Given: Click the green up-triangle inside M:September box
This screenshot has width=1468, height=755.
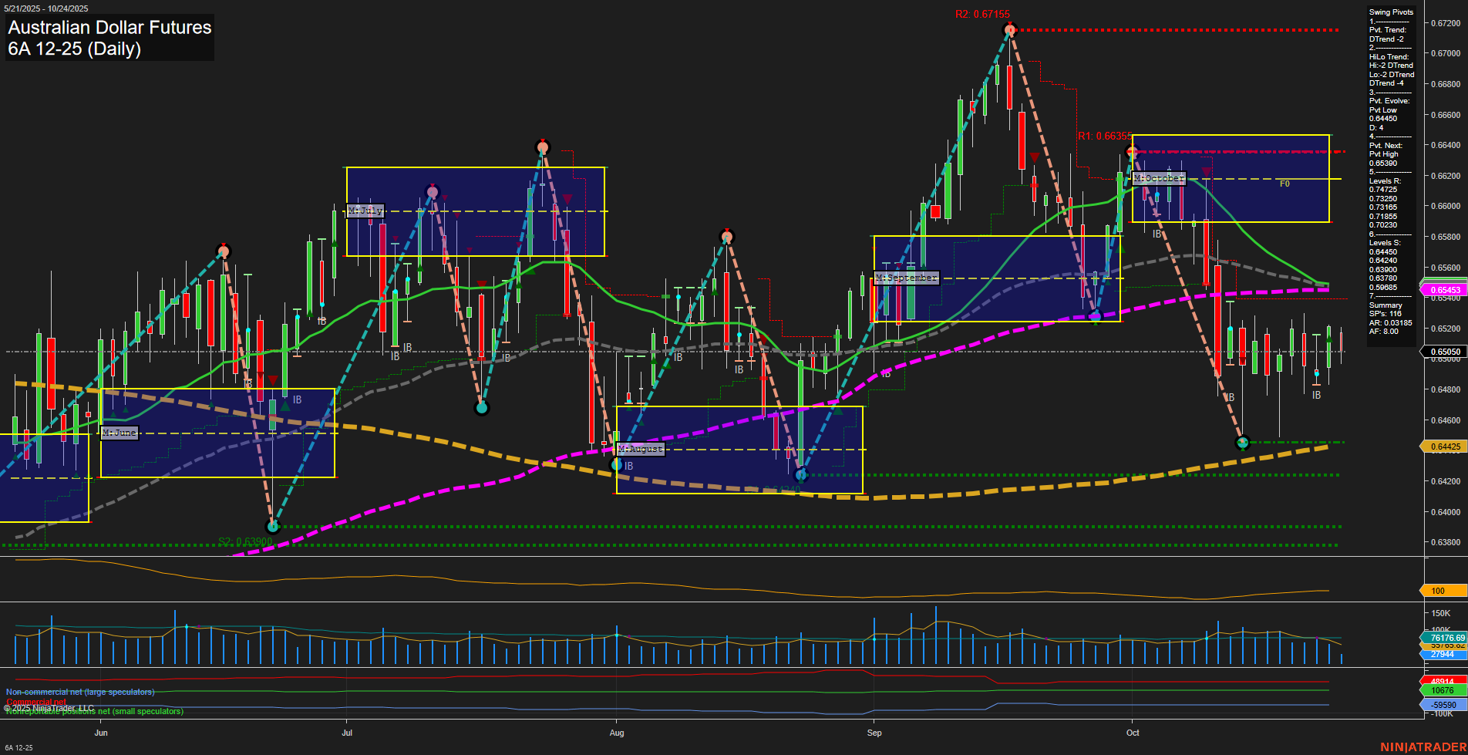Looking at the screenshot, I should click(x=923, y=268).
